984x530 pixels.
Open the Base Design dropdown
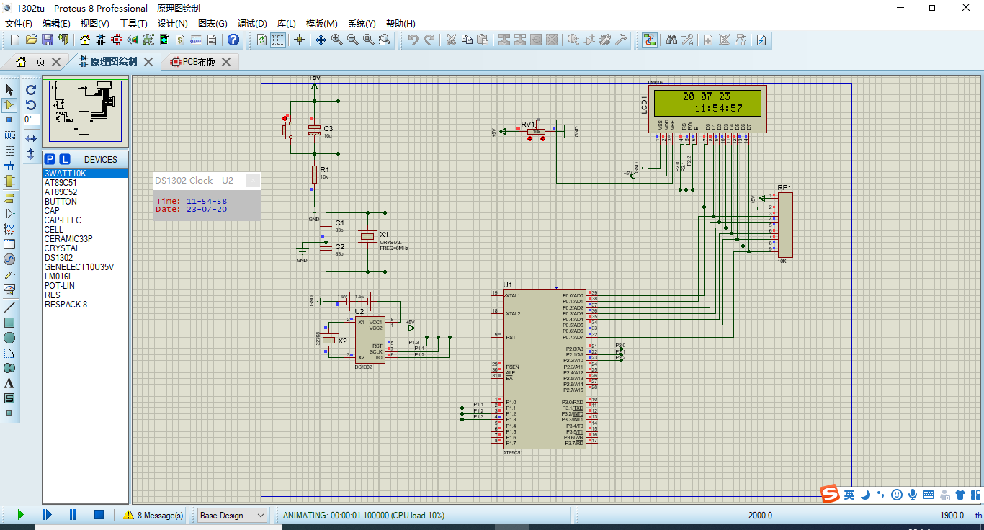coord(232,516)
